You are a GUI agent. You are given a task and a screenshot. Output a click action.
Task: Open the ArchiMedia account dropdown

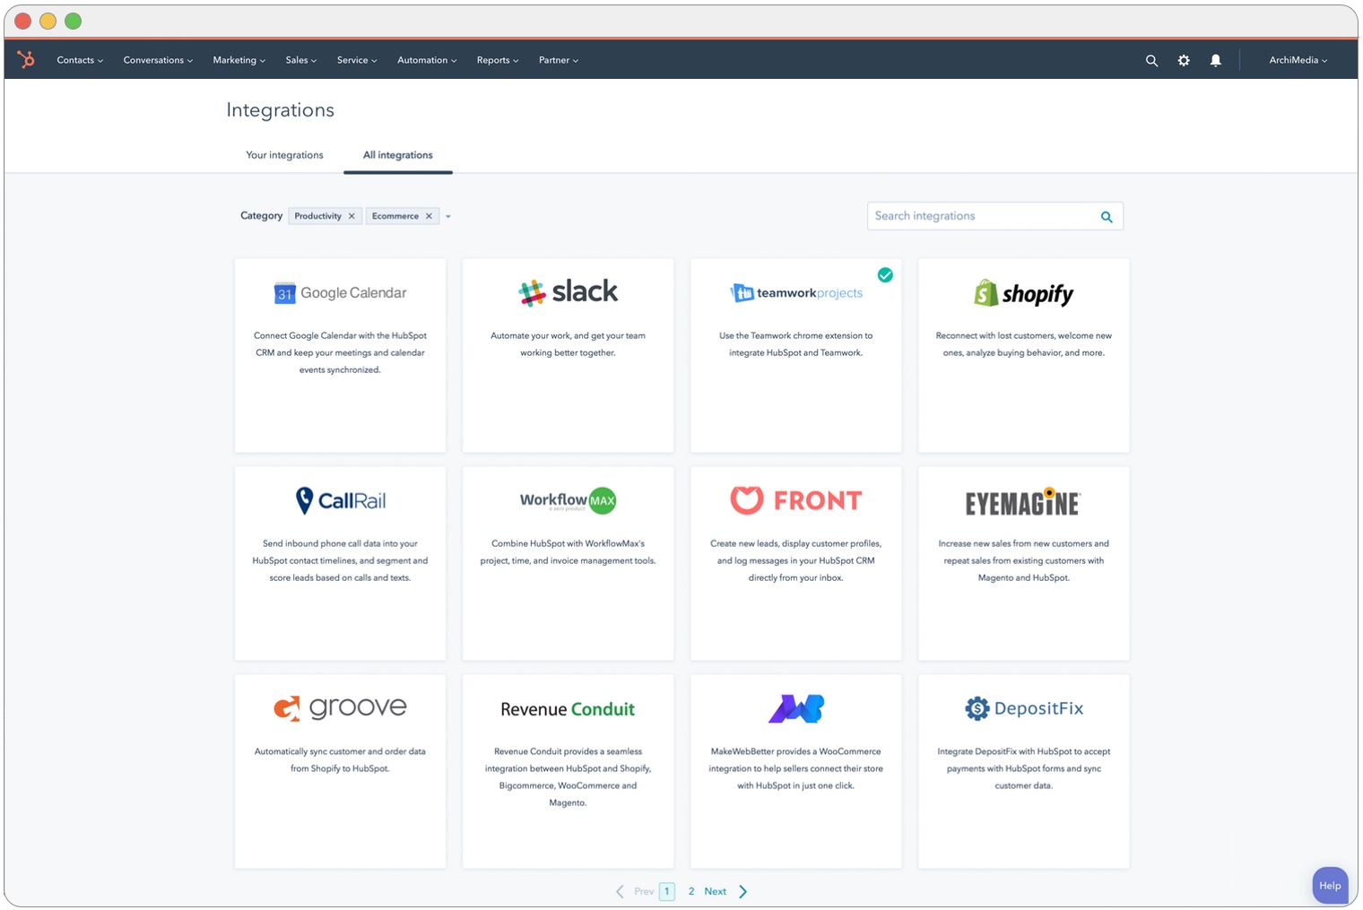(1298, 60)
